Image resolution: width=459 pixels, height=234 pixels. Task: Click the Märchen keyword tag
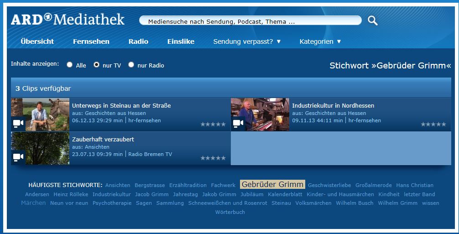pos(33,203)
